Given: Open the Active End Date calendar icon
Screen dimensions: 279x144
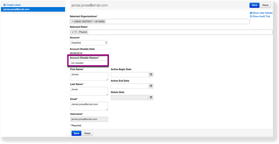Looking at the screenshot, I should (x=151, y=86).
